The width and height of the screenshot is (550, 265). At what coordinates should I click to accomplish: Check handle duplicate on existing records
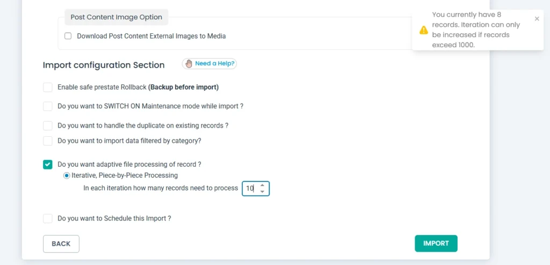(48, 126)
